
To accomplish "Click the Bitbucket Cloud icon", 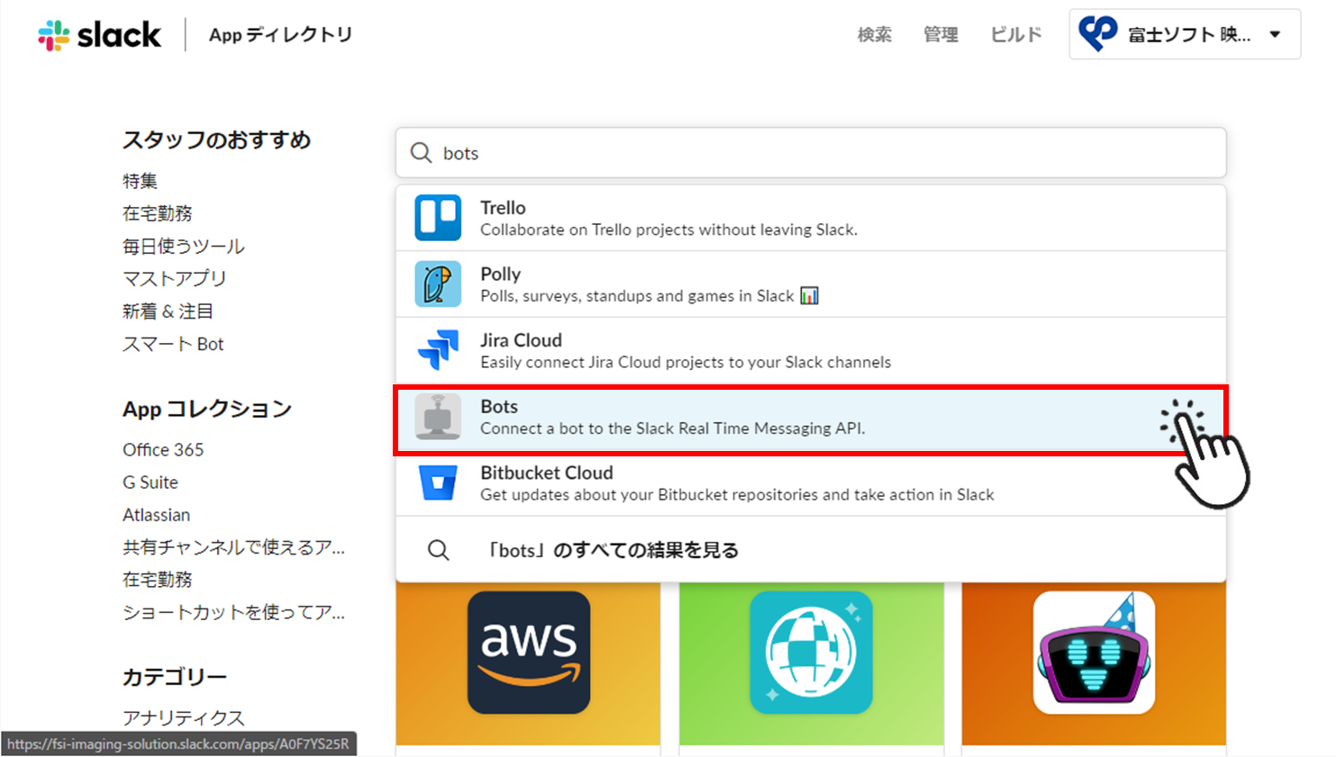I will (x=438, y=483).
